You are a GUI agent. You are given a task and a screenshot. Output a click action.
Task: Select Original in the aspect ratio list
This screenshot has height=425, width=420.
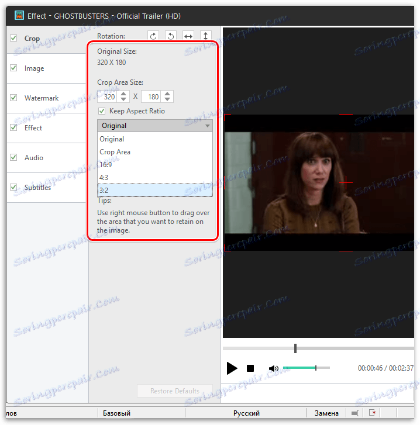point(155,139)
